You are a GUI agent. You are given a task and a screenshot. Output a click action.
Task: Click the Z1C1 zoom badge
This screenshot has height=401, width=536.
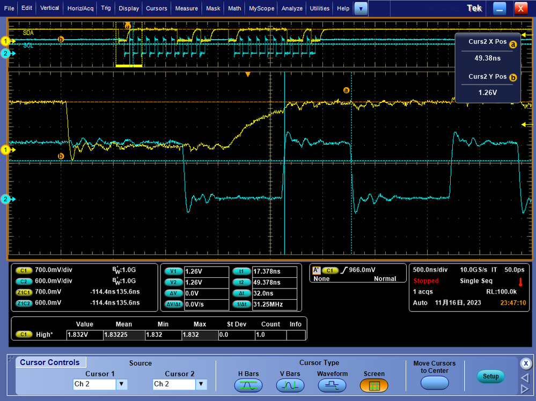point(24,292)
